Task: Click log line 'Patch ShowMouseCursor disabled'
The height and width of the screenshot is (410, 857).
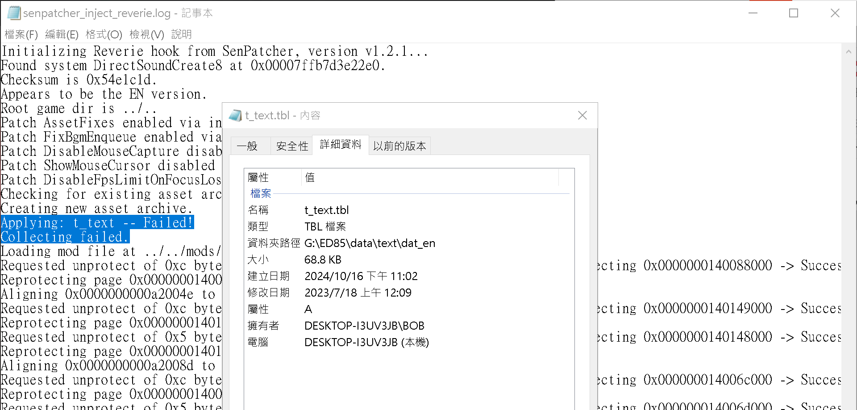Action: point(108,166)
